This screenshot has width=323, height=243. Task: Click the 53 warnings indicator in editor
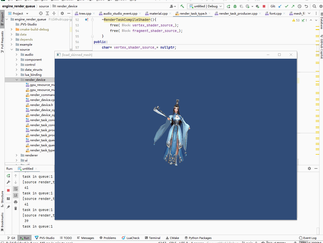[296, 20]
